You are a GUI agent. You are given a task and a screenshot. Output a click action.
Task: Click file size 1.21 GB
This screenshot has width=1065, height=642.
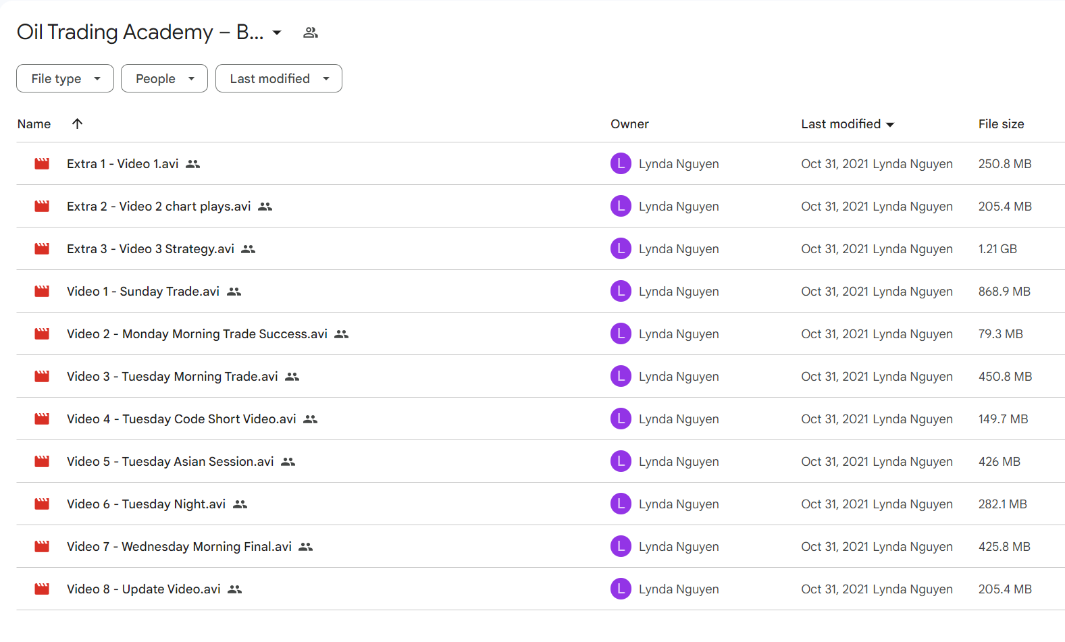point(997,249)
